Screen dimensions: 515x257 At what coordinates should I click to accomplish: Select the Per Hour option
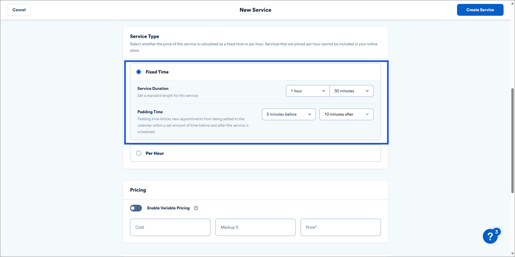(x=139, y=153)
